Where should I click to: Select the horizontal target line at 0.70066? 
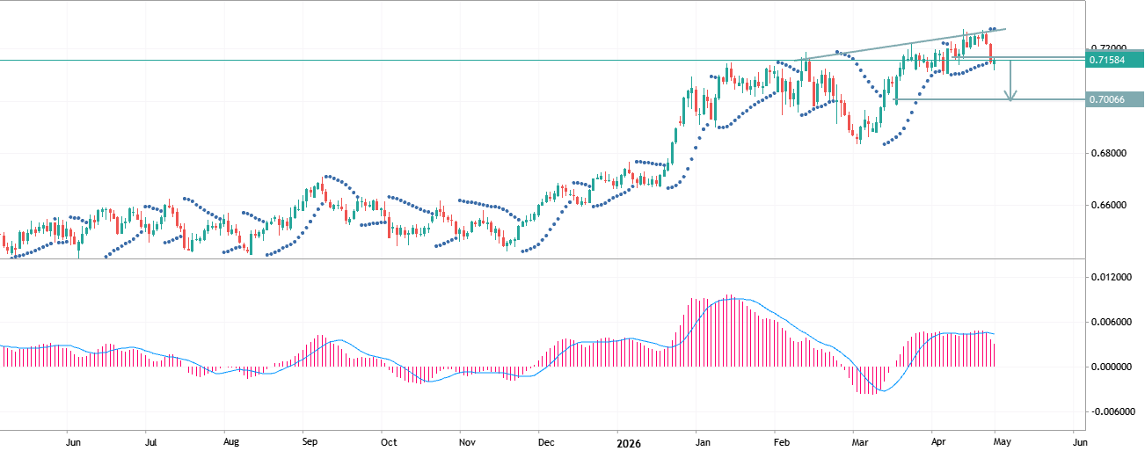(989, 99)
